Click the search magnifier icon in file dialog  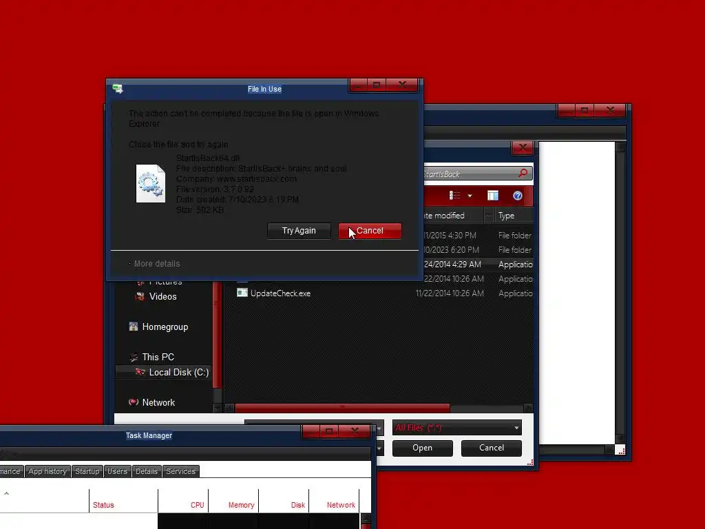coord(523,173)
